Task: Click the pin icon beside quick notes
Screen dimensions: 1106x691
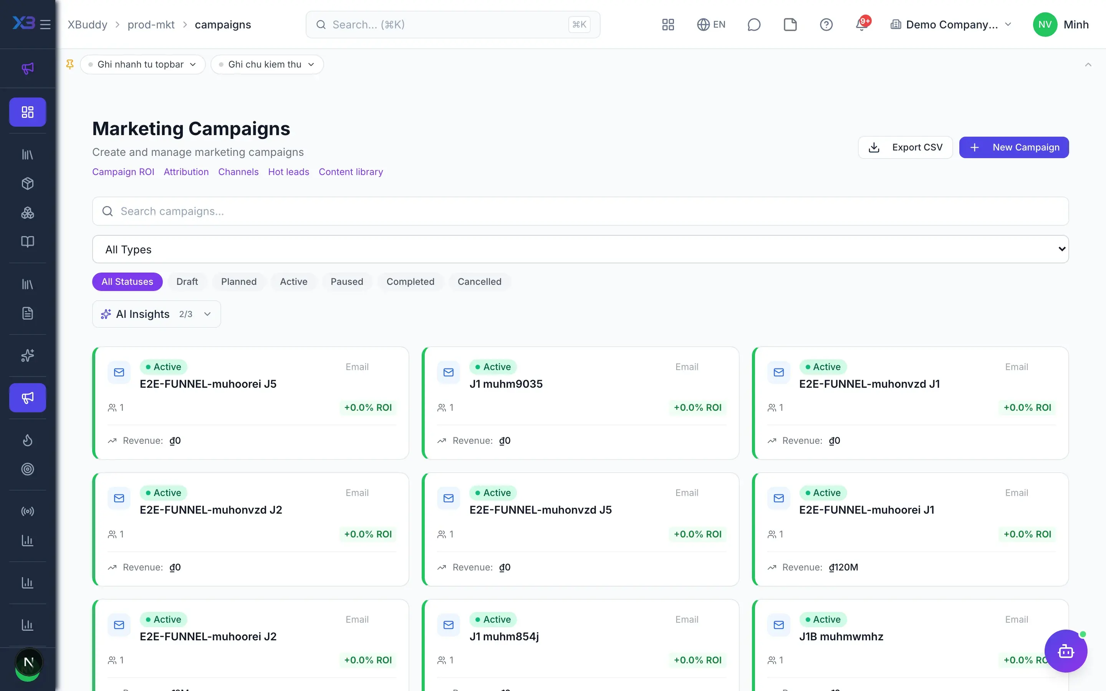Action: pyautogui.click(x=70, y=64)
